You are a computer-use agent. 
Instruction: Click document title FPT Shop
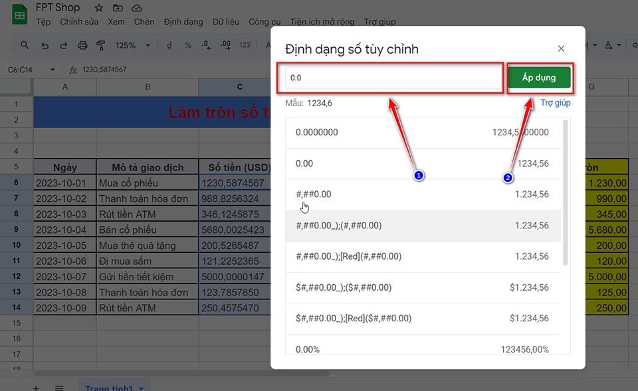pyautogui.click(x=58, y=7)
